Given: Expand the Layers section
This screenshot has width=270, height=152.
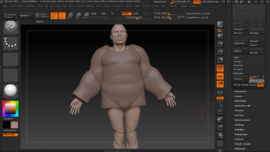Looking at the screenshot, I should click(x=238, y=96).
